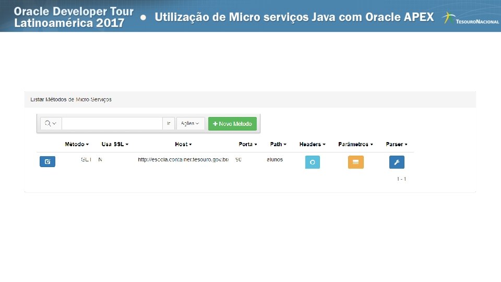The image size is (501, 282).
Task: Open the Usa SSL column header menu
Action: click(x=115, y=144)
